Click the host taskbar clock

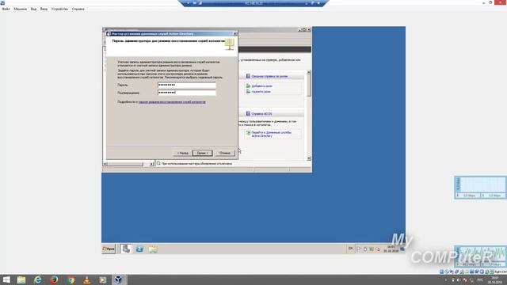[x=494, y=279]
